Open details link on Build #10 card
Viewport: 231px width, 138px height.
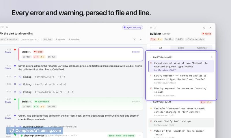click(x=136, y=102)
